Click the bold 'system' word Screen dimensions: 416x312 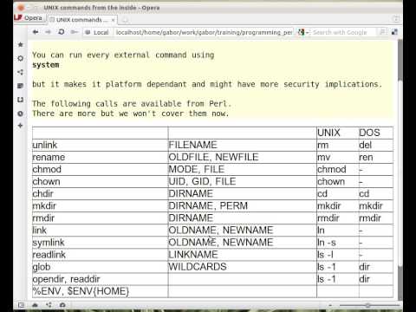(46, 65)
